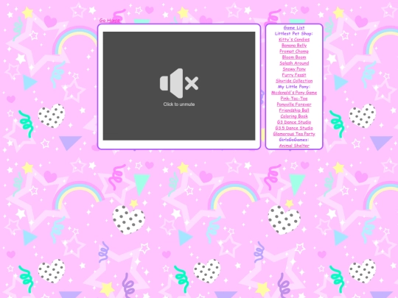Image resolution: width=398 pixels, height=298 pixels.
Task: Open the Animal Shelter game link
Action: pyautogui.click(x=294, y=146)
